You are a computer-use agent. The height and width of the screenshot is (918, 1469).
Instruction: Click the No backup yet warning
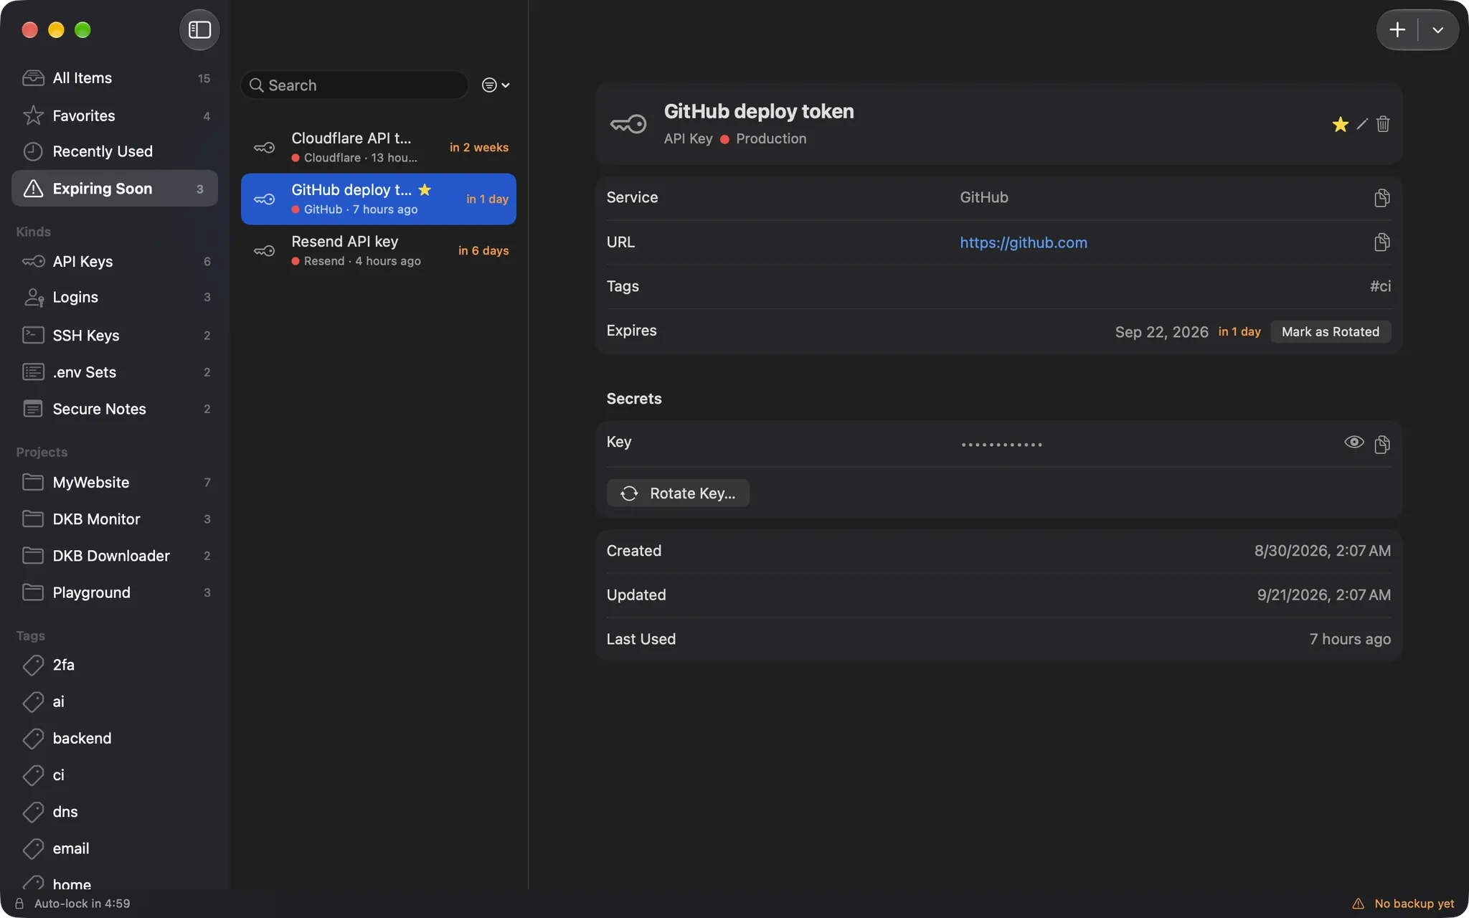coord(1404,904)
